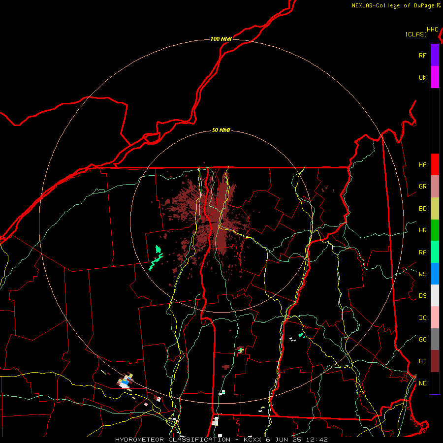The height and width of the screenshot is (443, 443).
Task: Click the light pink IC legend swatch
Action: coord(435,317)
